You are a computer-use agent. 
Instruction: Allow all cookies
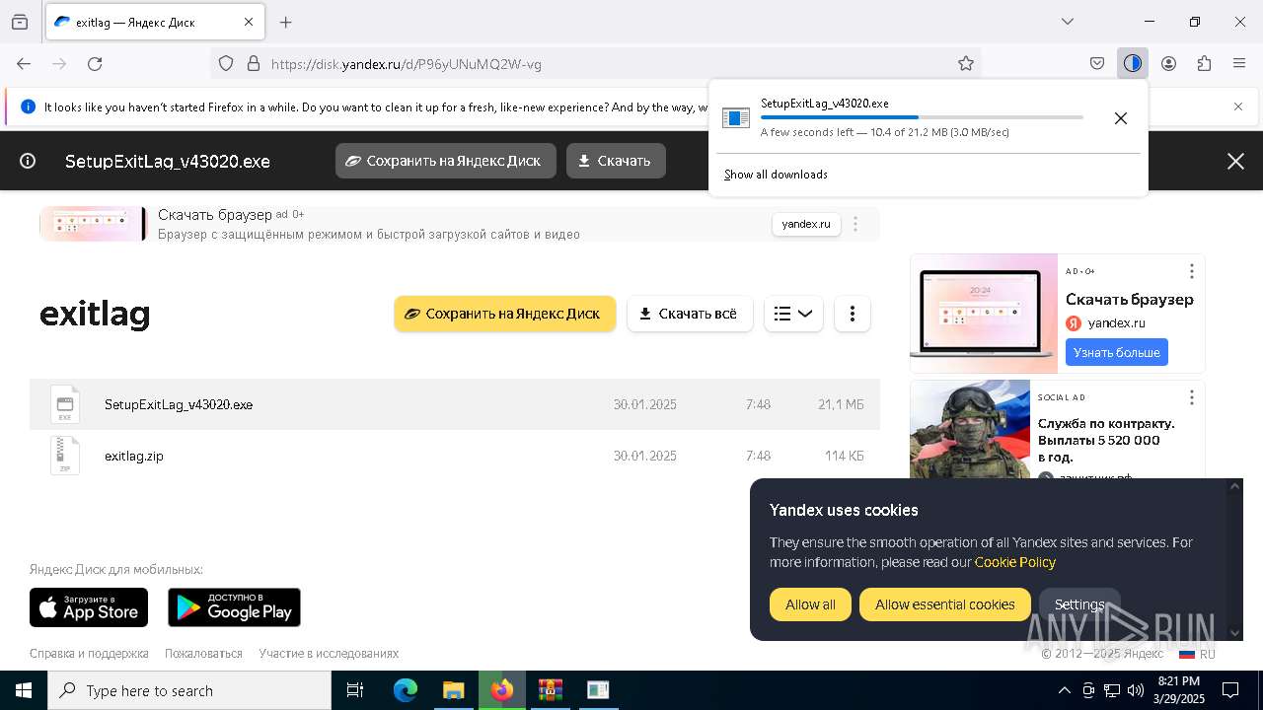click(810, 604)
